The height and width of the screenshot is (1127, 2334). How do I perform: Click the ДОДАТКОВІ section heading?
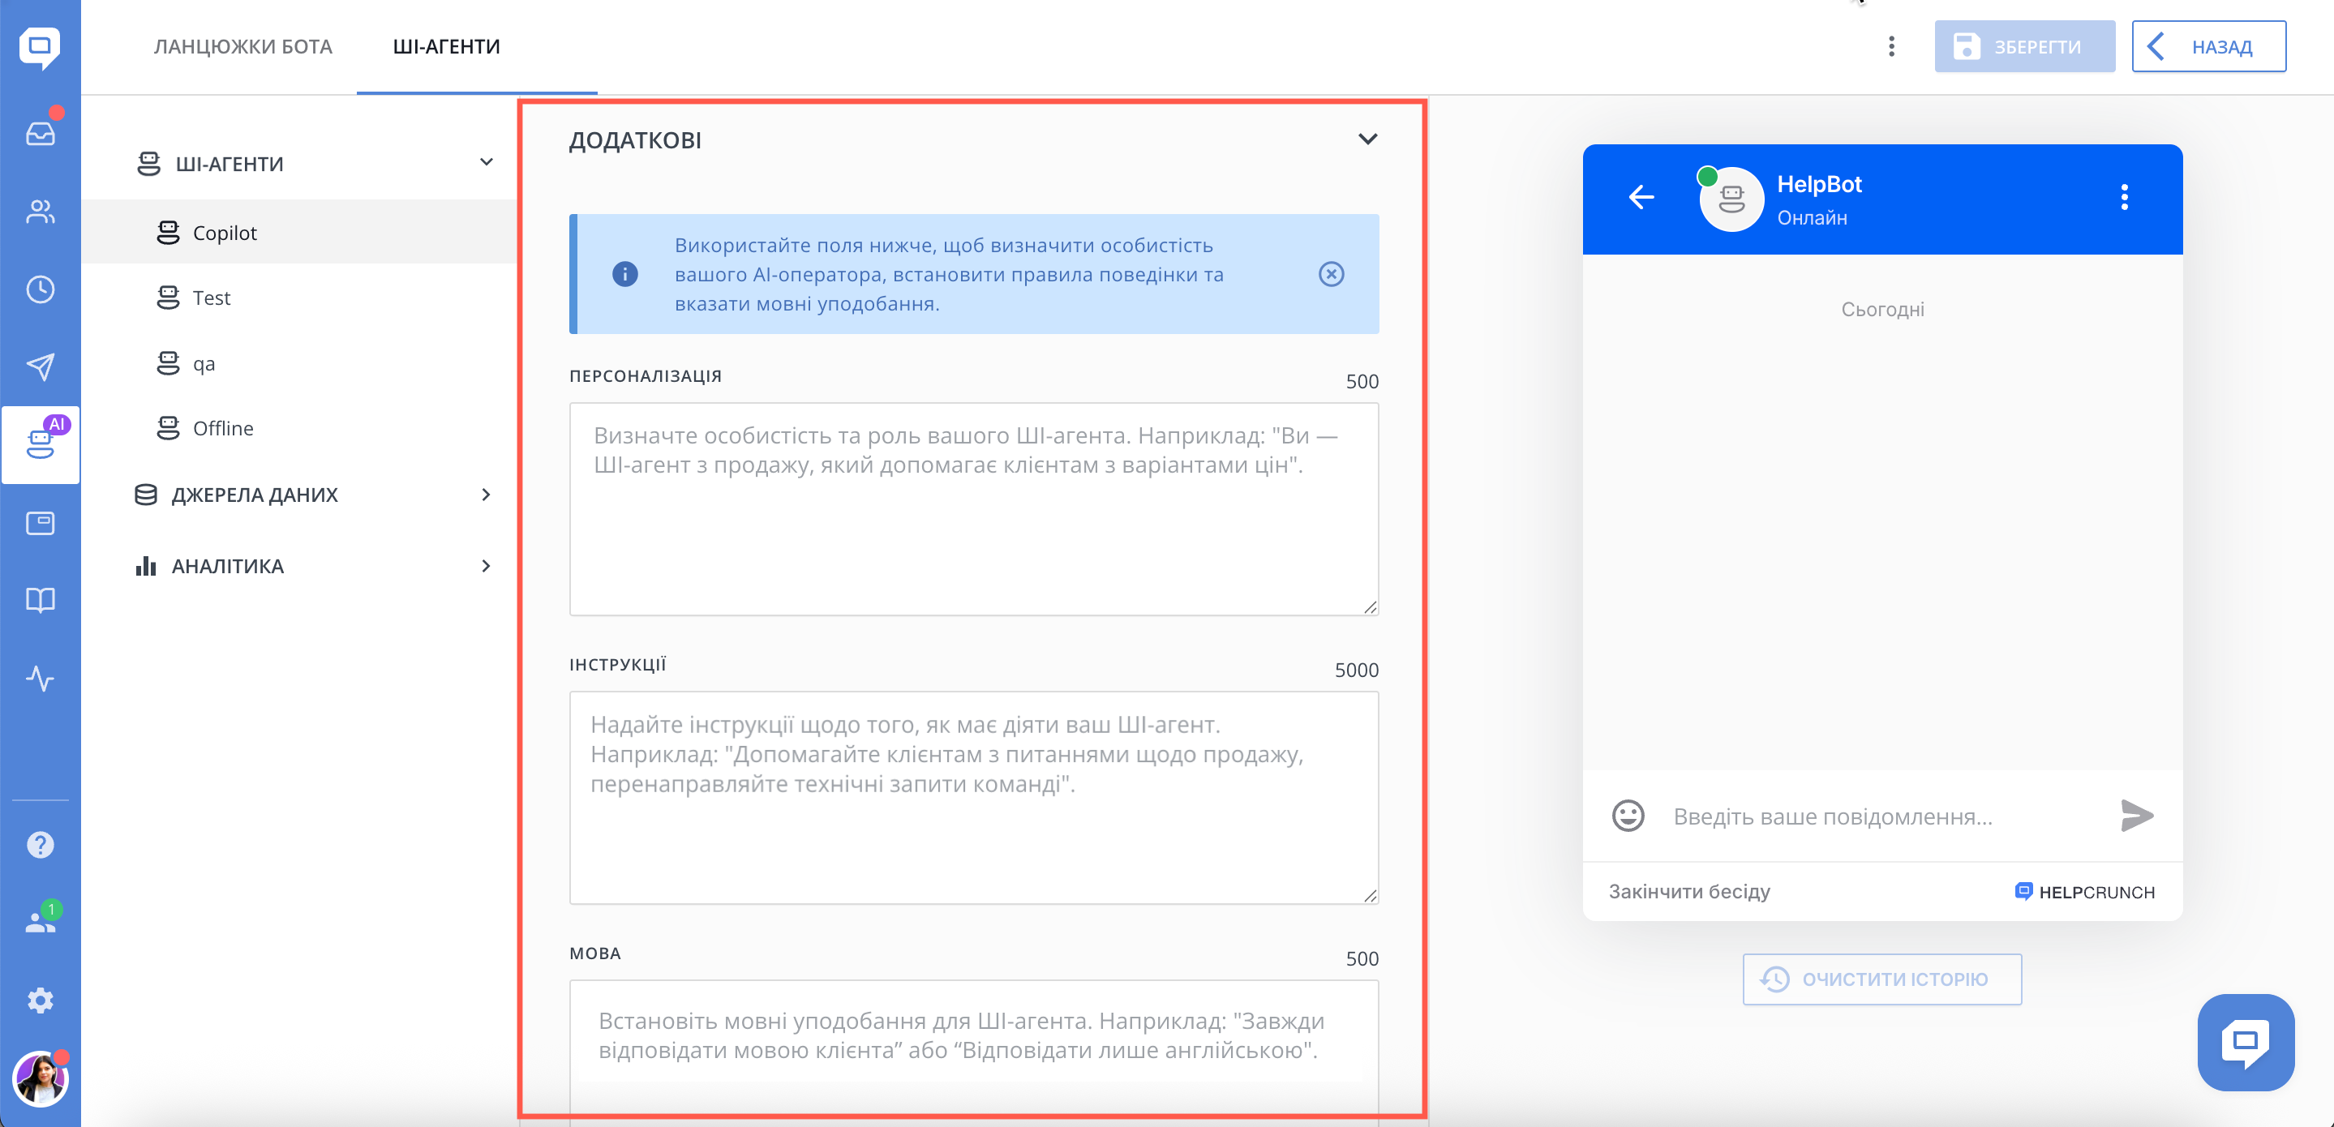[634, 140]
